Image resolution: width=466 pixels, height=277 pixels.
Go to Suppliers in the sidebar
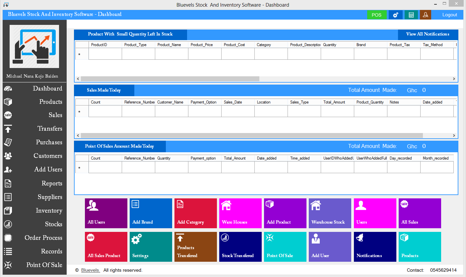50,197
